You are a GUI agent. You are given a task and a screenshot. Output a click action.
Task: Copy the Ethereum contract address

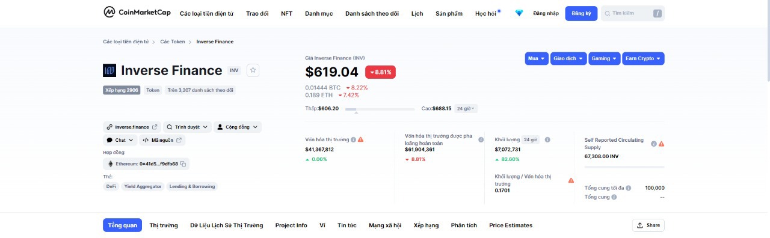click(183, 163)
